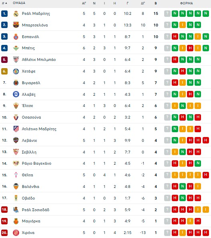Viewport: 211px width, 238px height.
Task: Sort table by the ΑΓ column header
Action: (84, 3)
